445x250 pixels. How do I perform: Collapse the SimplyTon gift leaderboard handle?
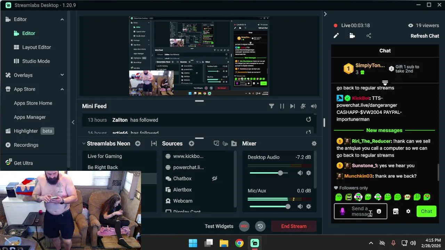click(x=385, y=83)
